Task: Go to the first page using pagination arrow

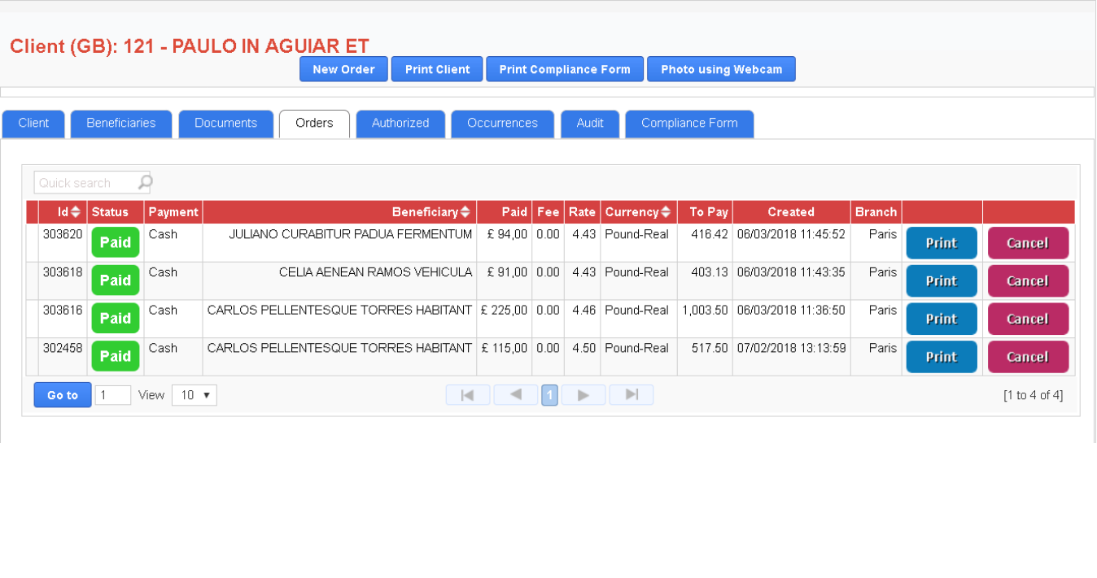Action: pyautogui.click(x=467, y=395)
